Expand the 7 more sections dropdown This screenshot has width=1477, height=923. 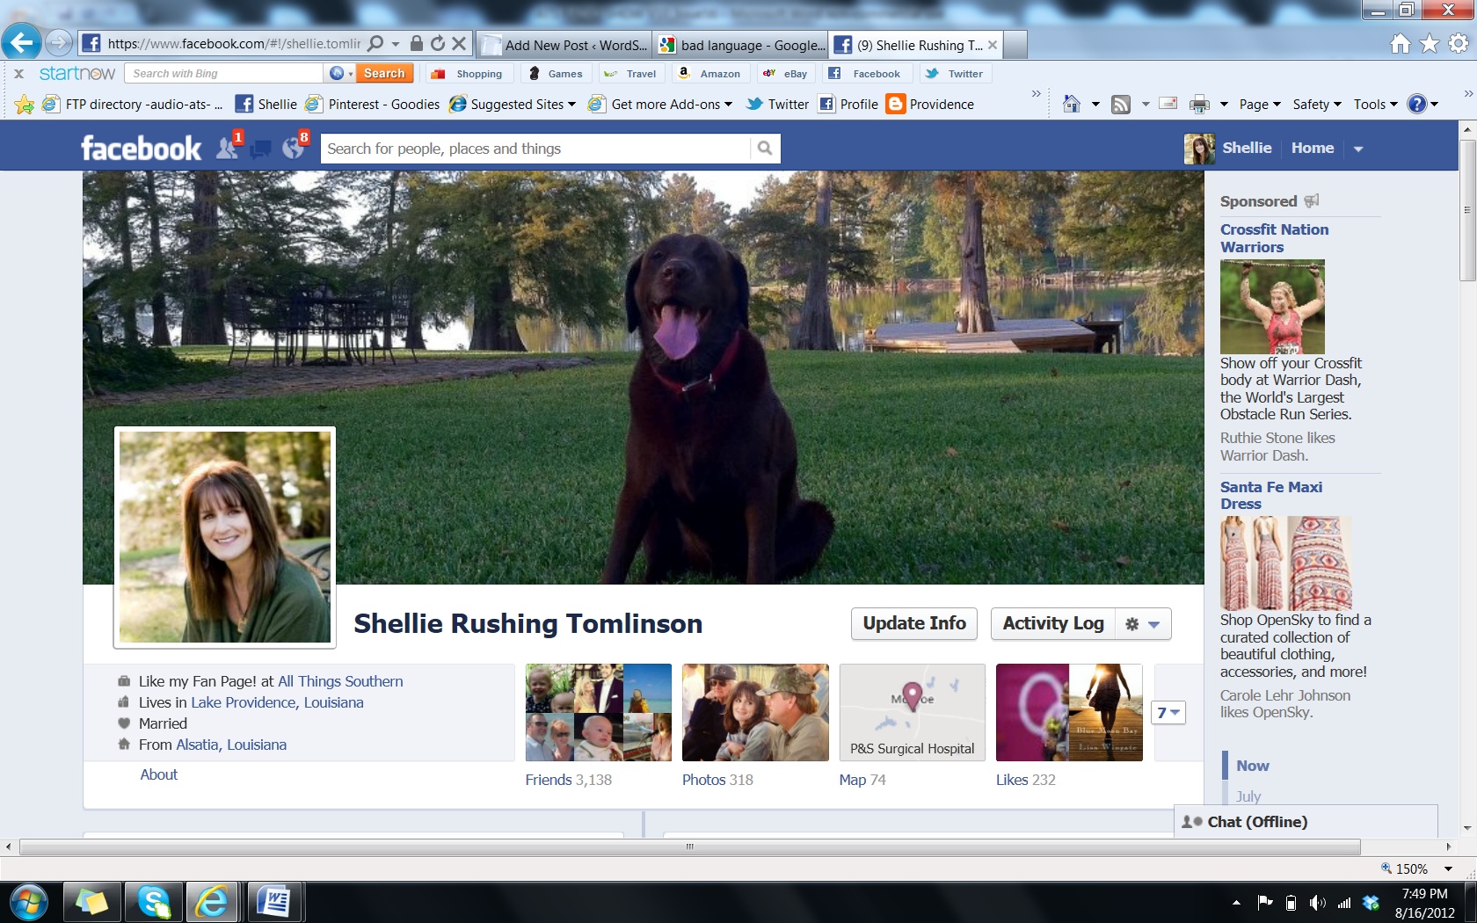(1168, 713)
